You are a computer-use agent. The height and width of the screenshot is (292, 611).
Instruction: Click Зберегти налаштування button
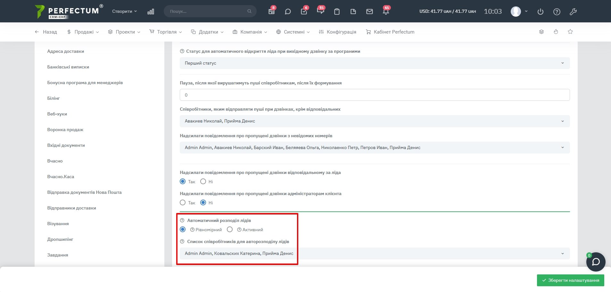[x=571, y=280]
